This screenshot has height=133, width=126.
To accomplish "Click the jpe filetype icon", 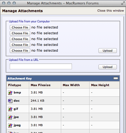I will [10, 117].
